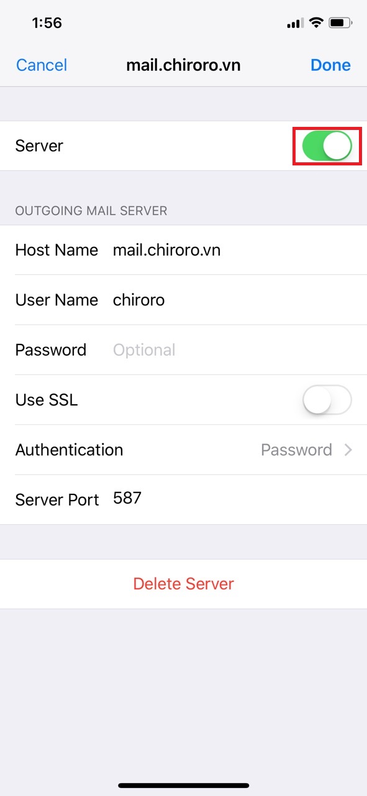
Task: Tap the Outgoing Mail Server section header
Action: (x=91, y=211)
